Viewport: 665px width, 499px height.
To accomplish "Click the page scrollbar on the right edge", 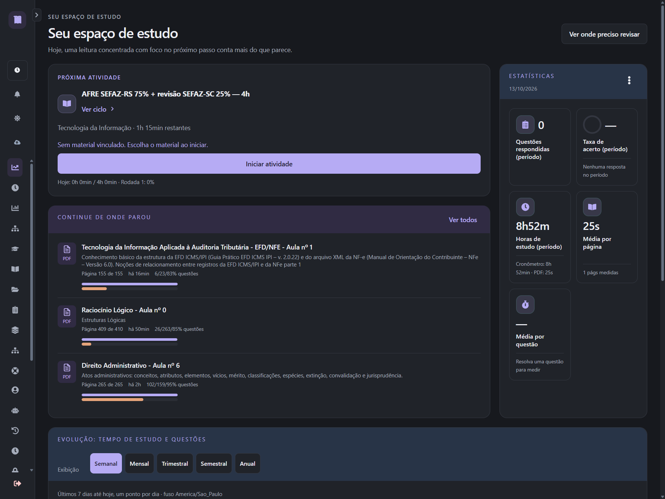I will pos(662,143).
